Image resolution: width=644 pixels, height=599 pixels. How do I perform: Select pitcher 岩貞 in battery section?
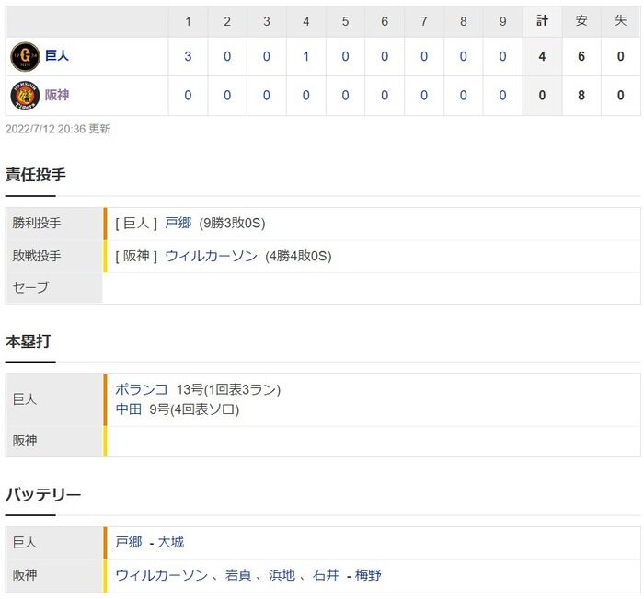point(238,576)
